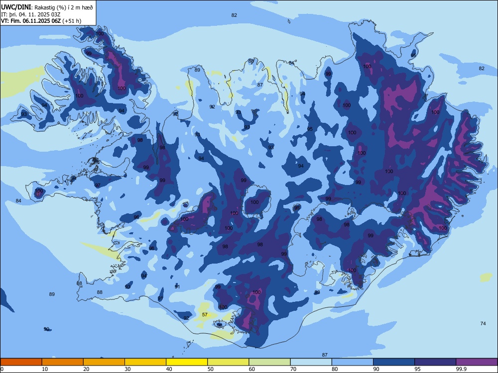Select the 'VT: Fim. 06.11.2025 06Z' text
Screen dimensions: 498x373
(x=31, y=21)
